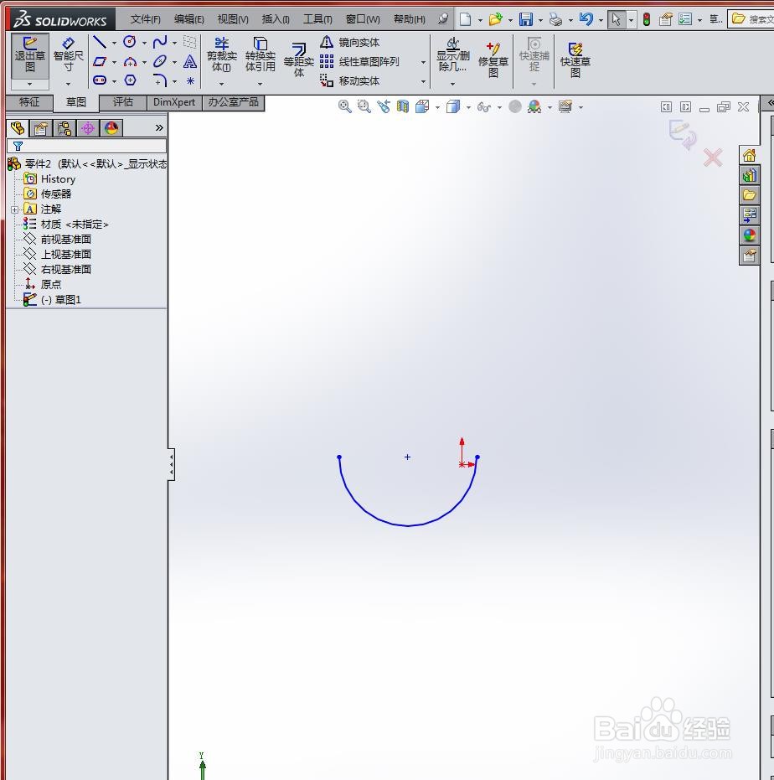
Task: Click the Rebuild traffic light icon
Action: point(647,19)
